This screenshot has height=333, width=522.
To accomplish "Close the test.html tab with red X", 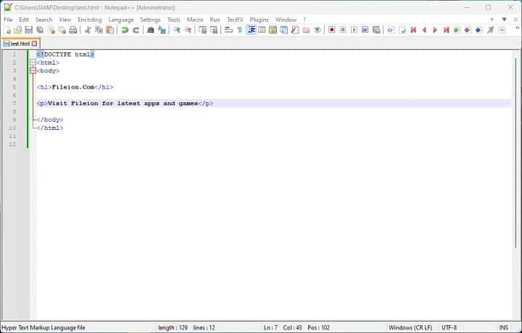I will [34, 44].
